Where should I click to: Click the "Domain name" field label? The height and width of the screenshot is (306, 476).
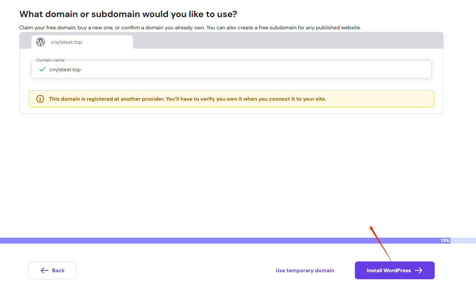pos(50,60)
